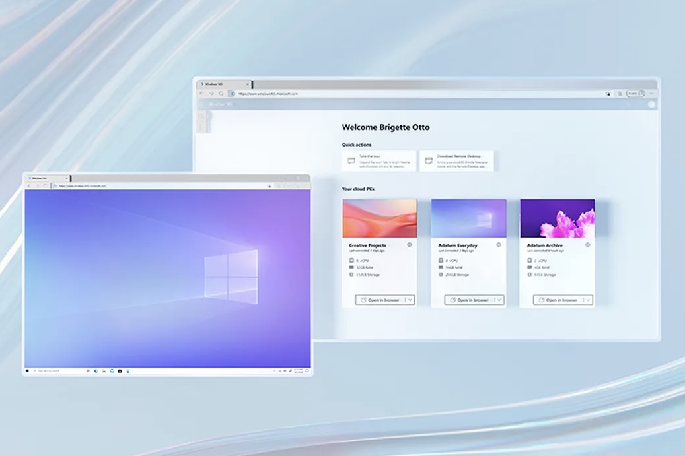Click the Quick actions heading
Viewport: 685px width, 456px height.
[357, 145]
